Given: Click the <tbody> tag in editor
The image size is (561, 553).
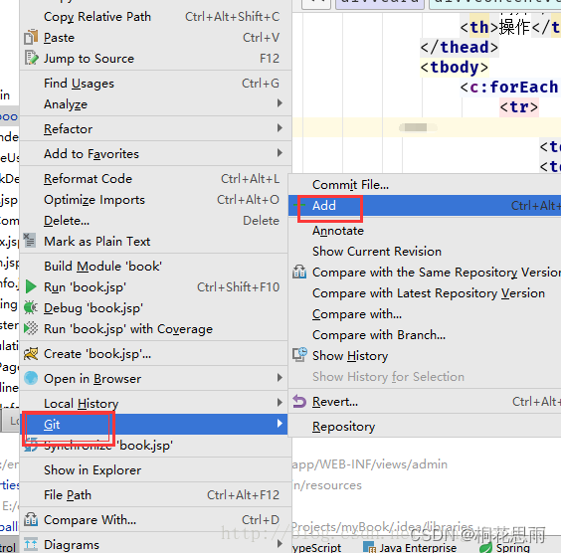Looking at the screenshot, I should point(454,67).
